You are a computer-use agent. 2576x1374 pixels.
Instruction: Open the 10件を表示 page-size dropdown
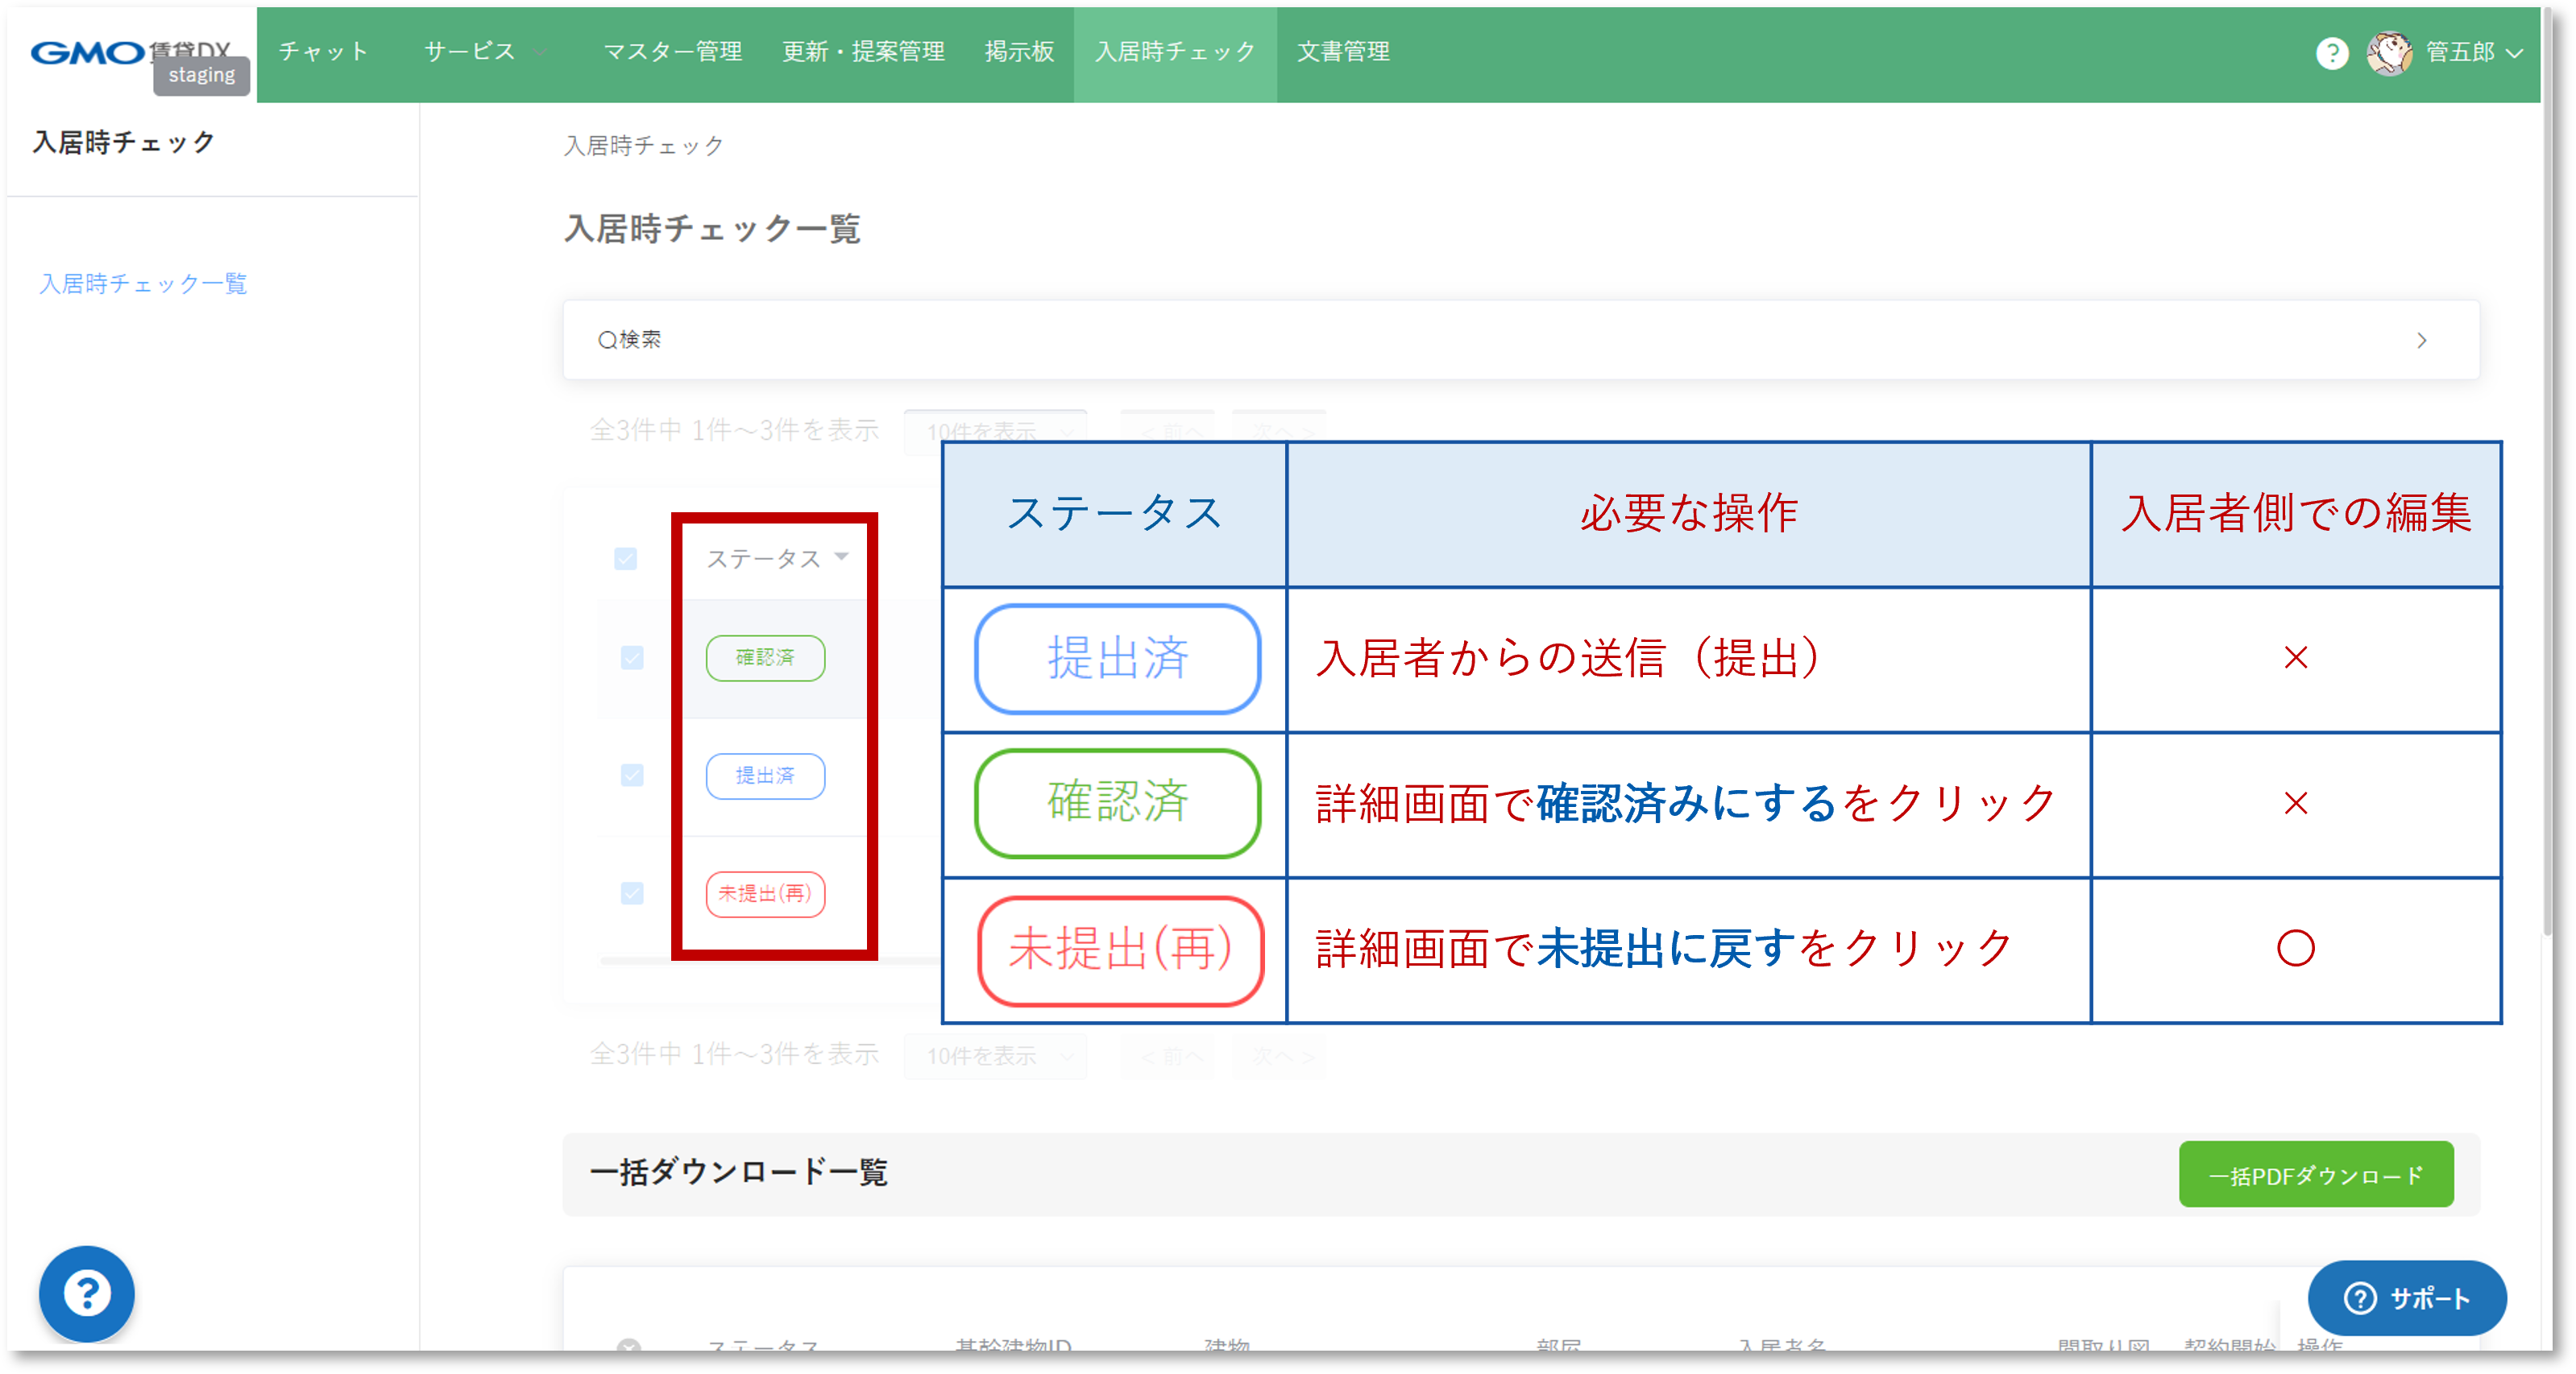click(x=994, y=432)
